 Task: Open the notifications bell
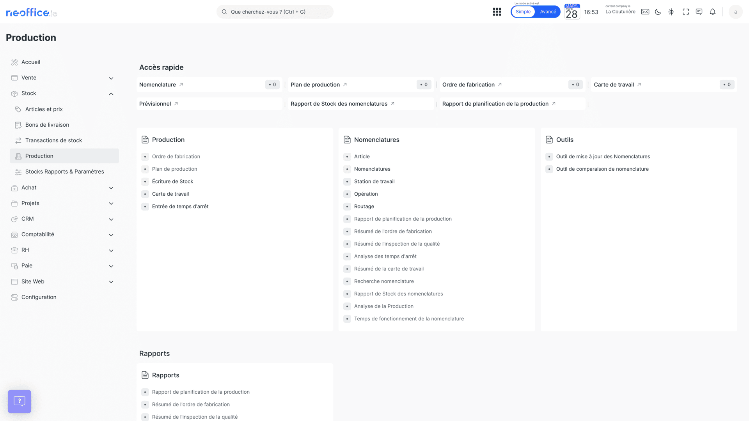pyautogui.click(x=713, y=12)
